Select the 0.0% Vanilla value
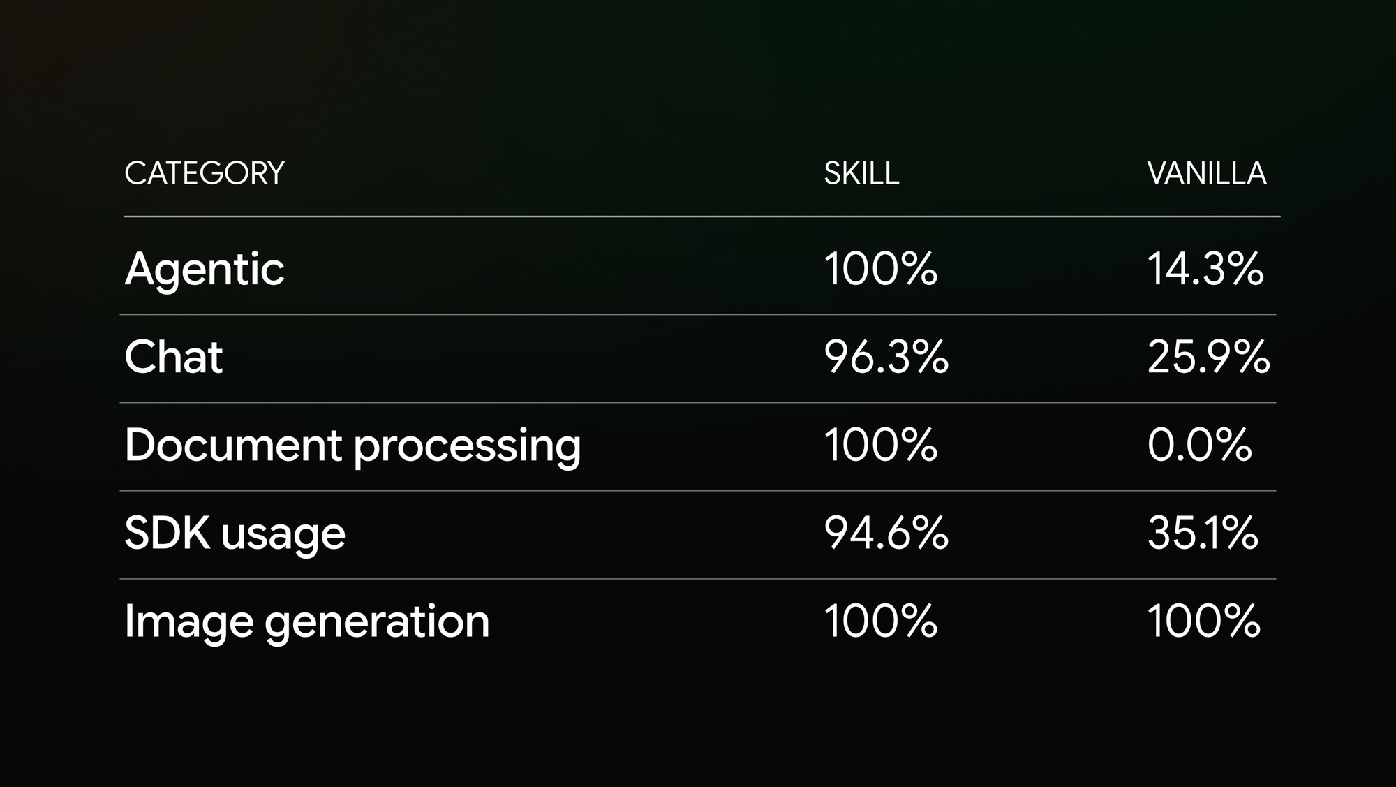 [x=1200, y=445]
